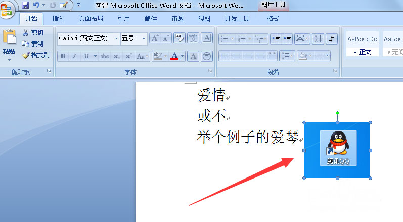Justify the paragraph text

260,56
